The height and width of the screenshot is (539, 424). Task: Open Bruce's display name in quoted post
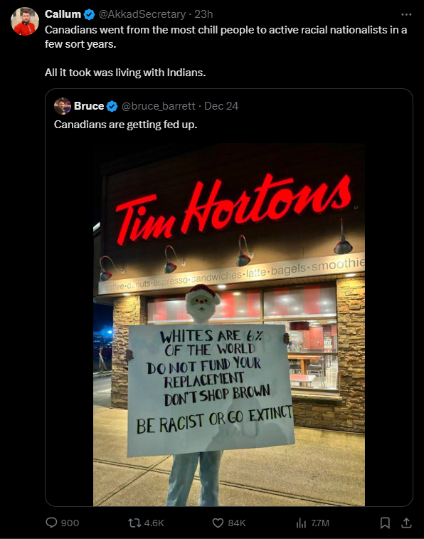point(89,106)
